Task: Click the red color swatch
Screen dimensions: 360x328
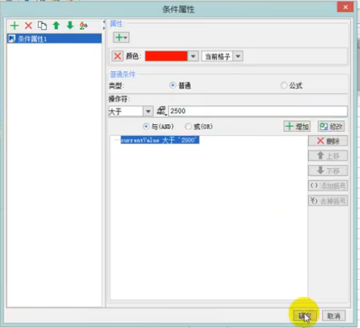Action: point(166,56)
